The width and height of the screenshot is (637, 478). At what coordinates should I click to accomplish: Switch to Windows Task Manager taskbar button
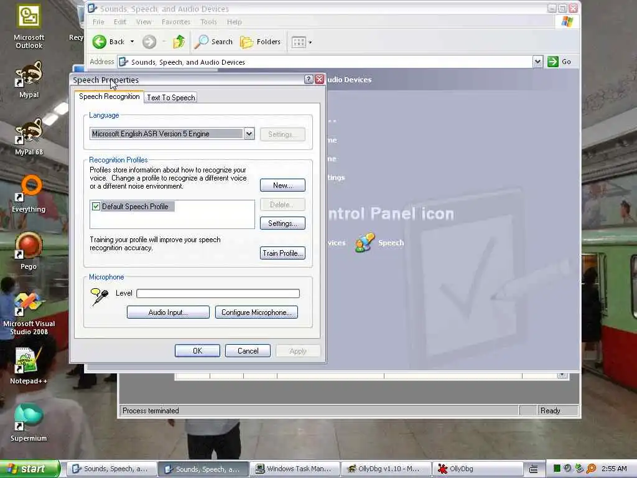click(294, 469)
